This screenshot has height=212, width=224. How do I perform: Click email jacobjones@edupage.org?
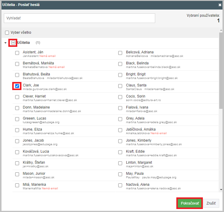pos(40,144)
